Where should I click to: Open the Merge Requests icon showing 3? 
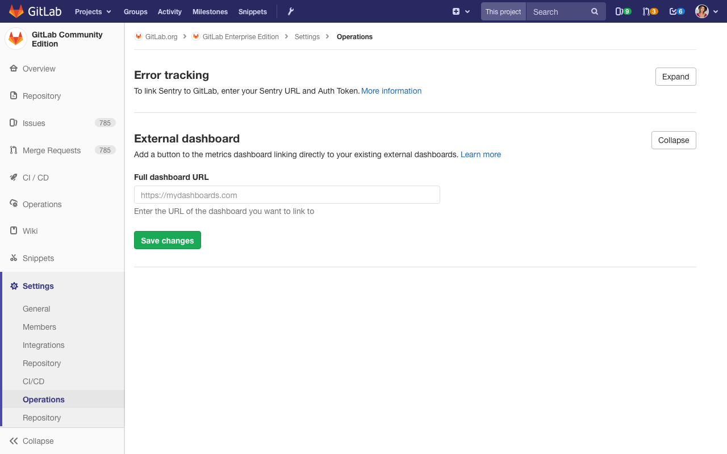click(650, 11)
